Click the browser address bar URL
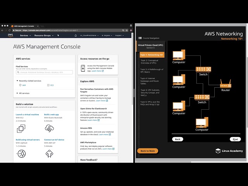248x186 pixels. [50, 30]
